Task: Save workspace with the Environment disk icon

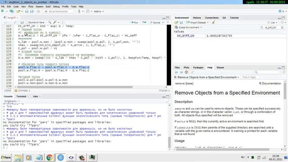Action: point(181,22)
